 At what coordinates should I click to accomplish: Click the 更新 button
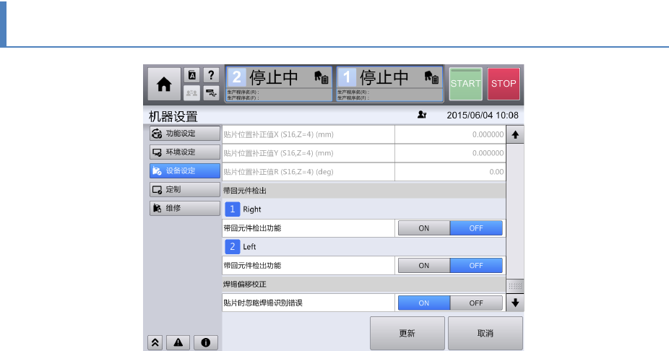point(407,333)
